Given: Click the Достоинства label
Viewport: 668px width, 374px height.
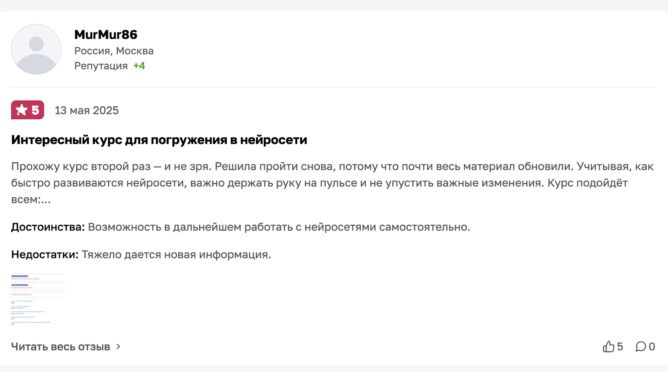Looking at the screenshot, I should (48, 227).
